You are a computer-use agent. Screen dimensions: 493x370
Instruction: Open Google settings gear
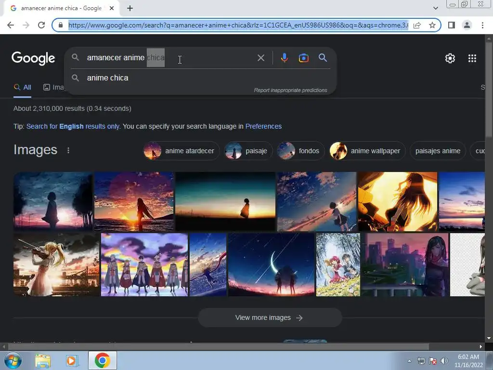click(450, 58)
